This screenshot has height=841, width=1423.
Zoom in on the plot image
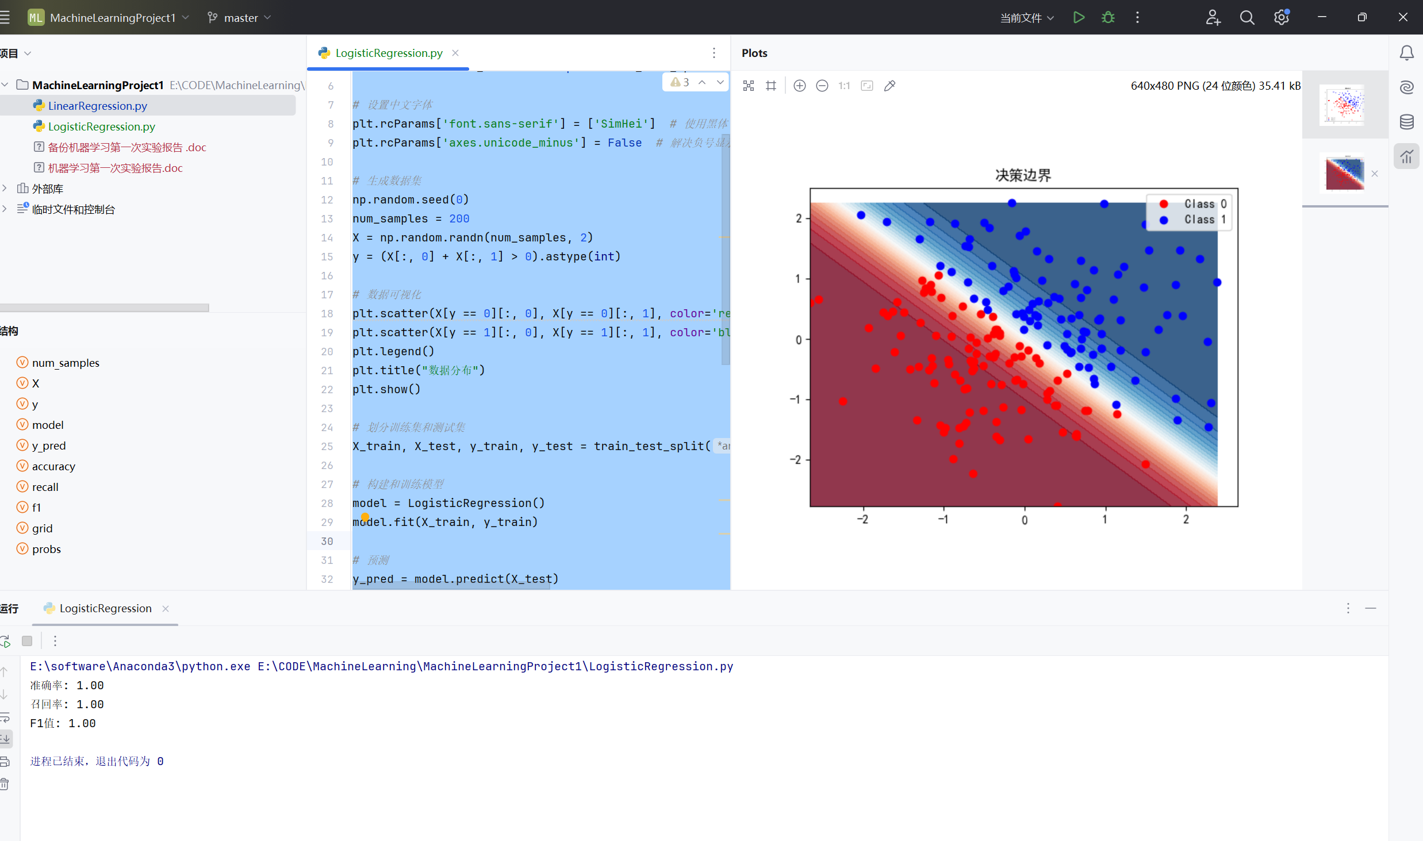coord(799,86)
